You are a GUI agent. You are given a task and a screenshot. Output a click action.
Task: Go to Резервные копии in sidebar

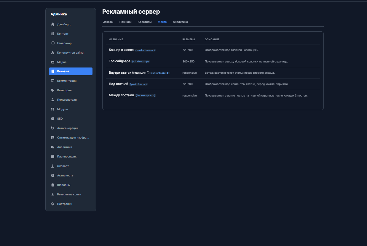tap(69, 194)
